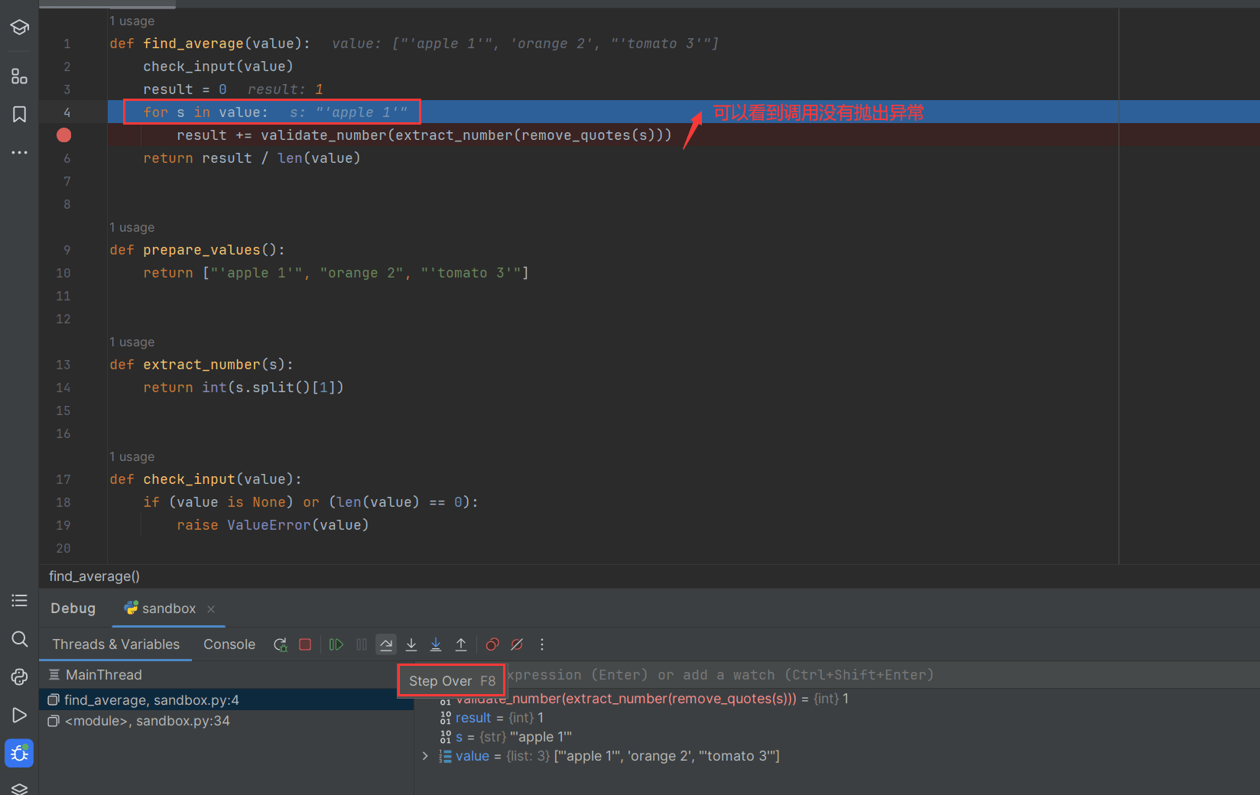
Task: Open the Python Packages sidebar icon
Action: tap(19, 788)
